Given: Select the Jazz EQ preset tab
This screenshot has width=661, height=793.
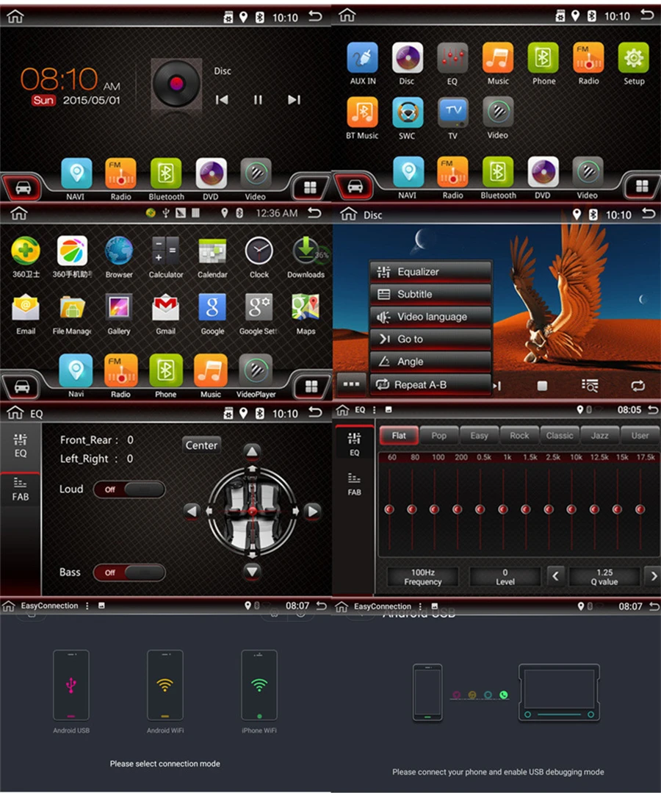Looking at the screenshot, I should coord(600,435).
